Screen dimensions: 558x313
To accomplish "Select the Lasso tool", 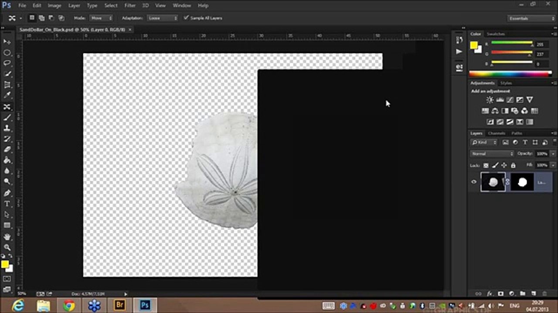I will pos(7,63).
